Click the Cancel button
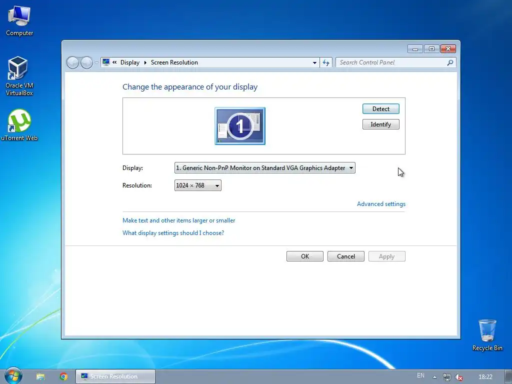Image resolution: width=512 pixels, height=384 pixels. point(346,256)
